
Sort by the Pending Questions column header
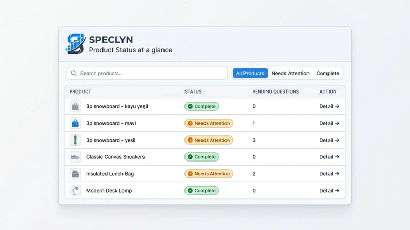[x=275, y=91]
